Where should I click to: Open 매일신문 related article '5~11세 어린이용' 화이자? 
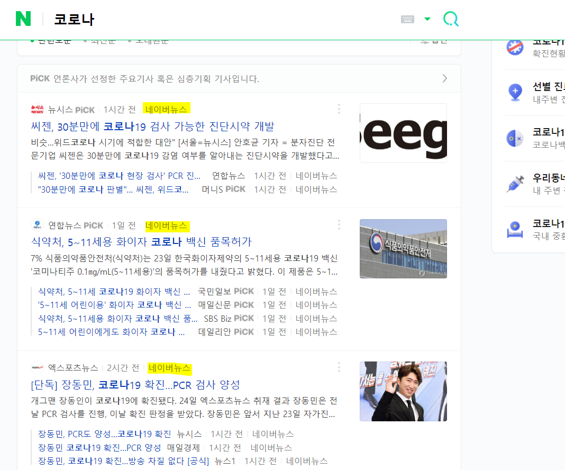(x=115, y=305)
